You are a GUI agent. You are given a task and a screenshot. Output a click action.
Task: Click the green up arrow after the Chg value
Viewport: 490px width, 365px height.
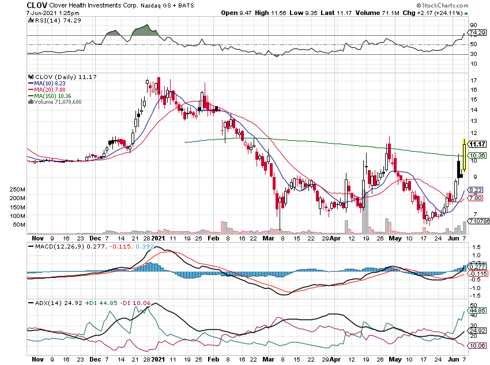[466, 13]
